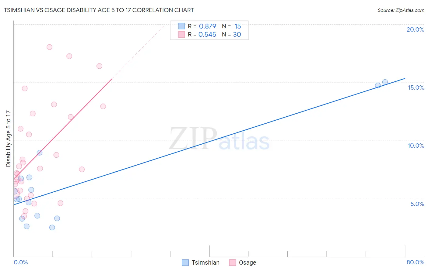Select the pink Osage point near 17% at top
This screenshot has width=428, height=271.
pyautogui.click(x=69, y=56)
